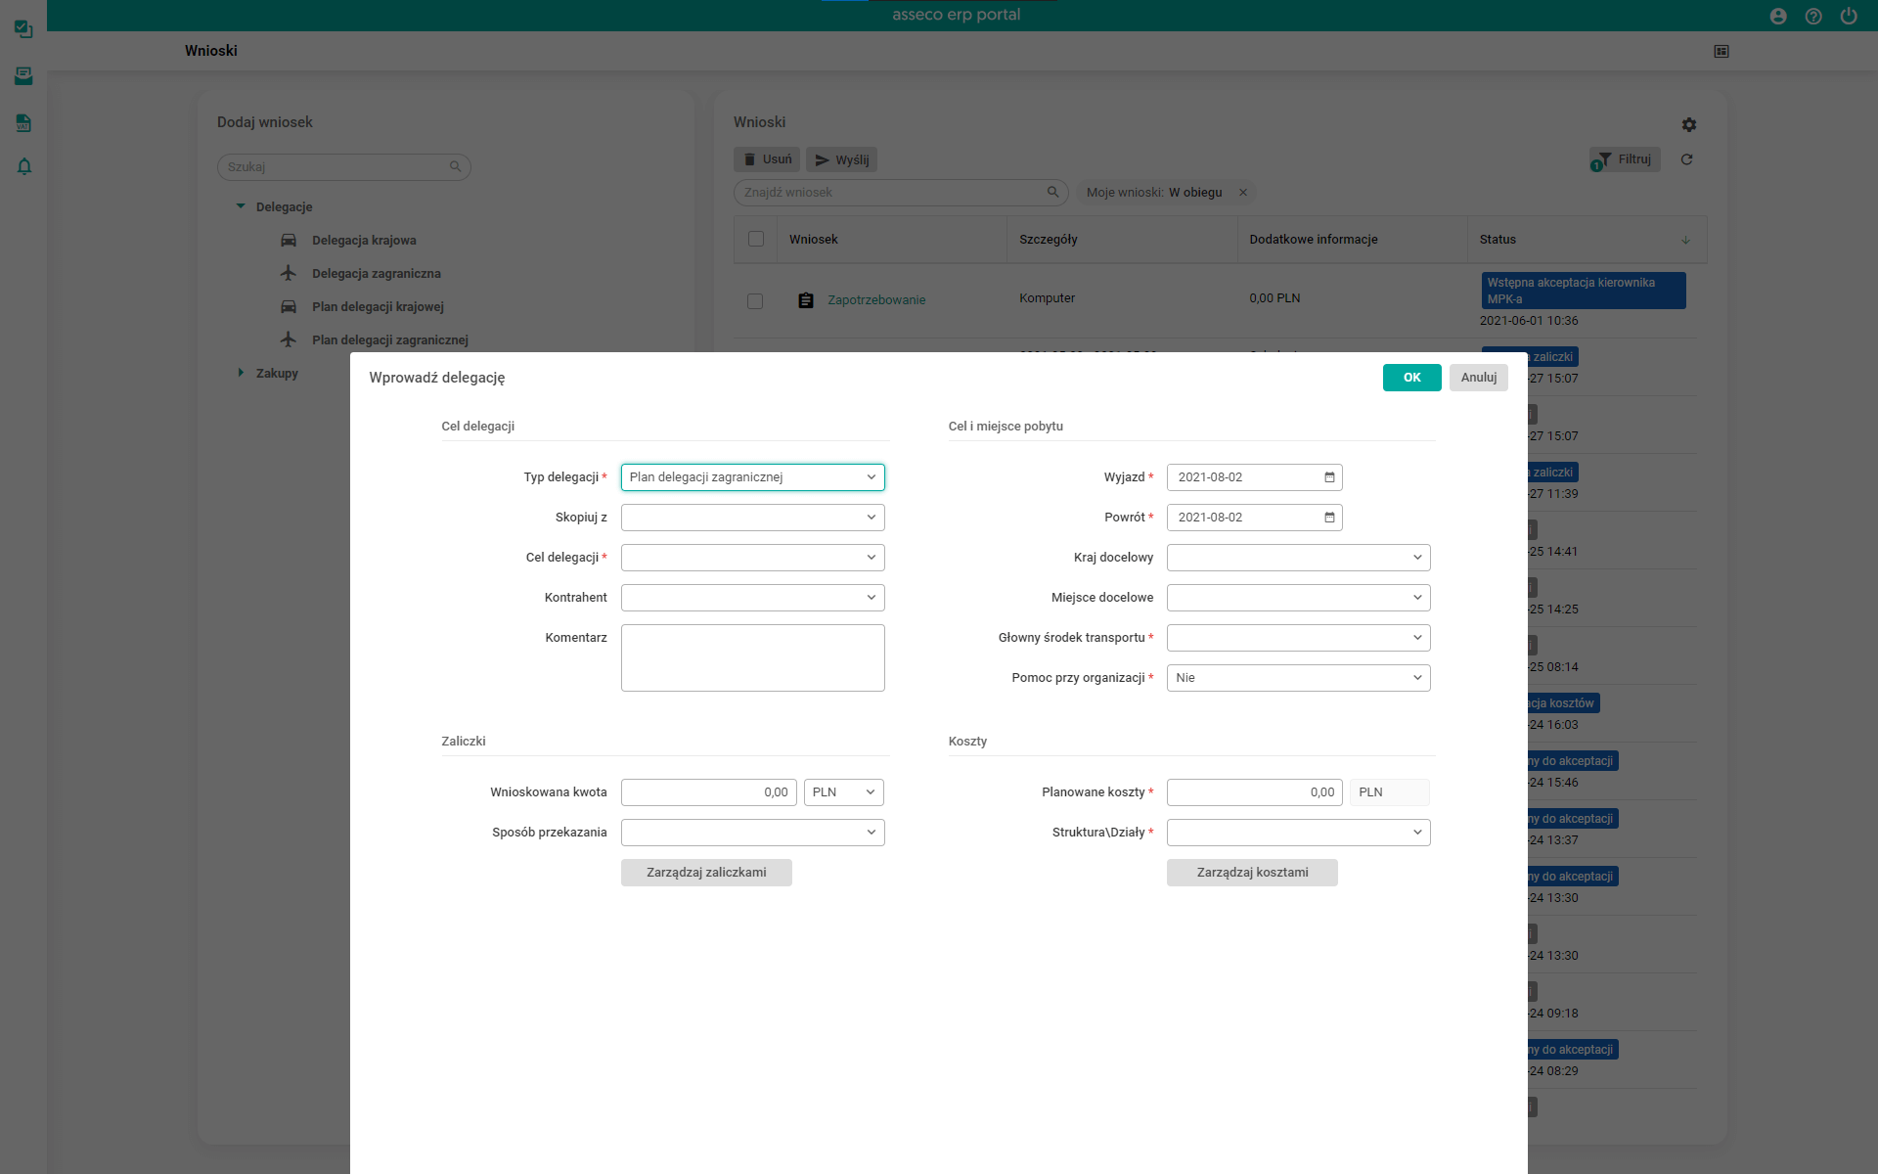Tick the Zapotrzebowanie row checkbox
Screen dimensions: 1878x1174
(x=755, y=301)
